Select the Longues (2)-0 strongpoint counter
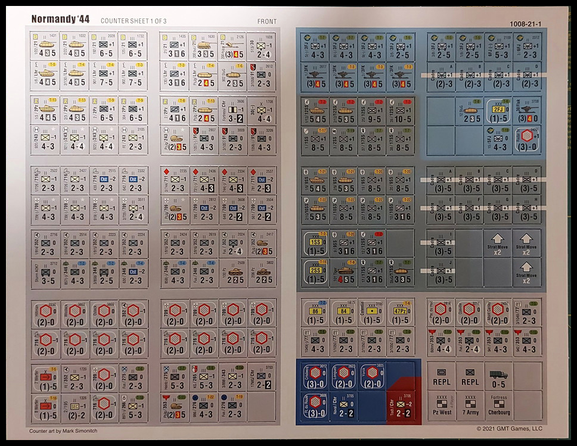The image size is (577, 446). point(344,376)
